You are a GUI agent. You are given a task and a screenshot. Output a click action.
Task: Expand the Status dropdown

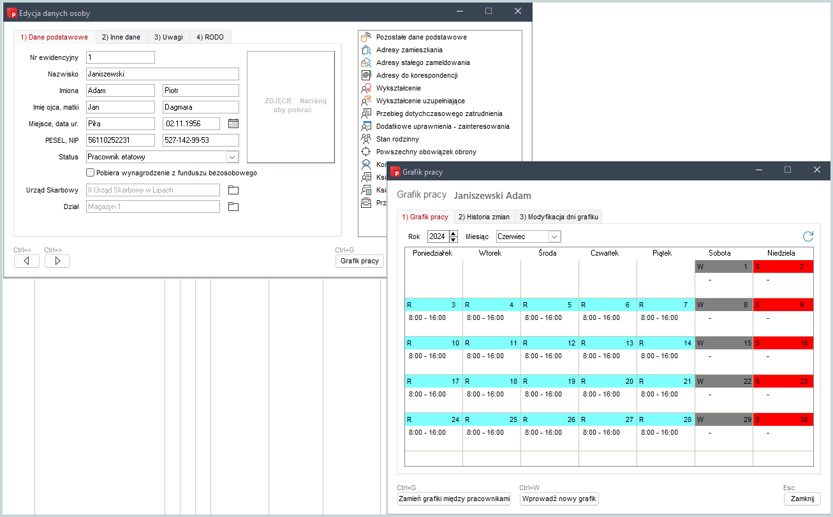[232, 157]
